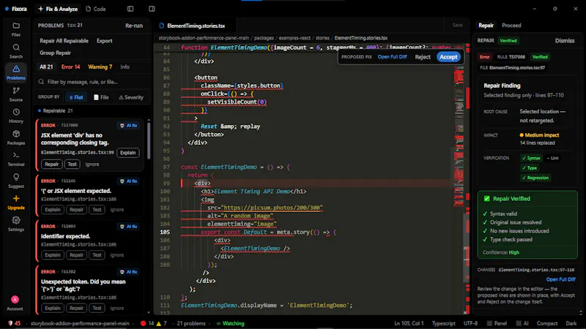Viewport: 586px width, 329px height.
Task: Open the Source control sidebar icon
Action: (15, 94)
